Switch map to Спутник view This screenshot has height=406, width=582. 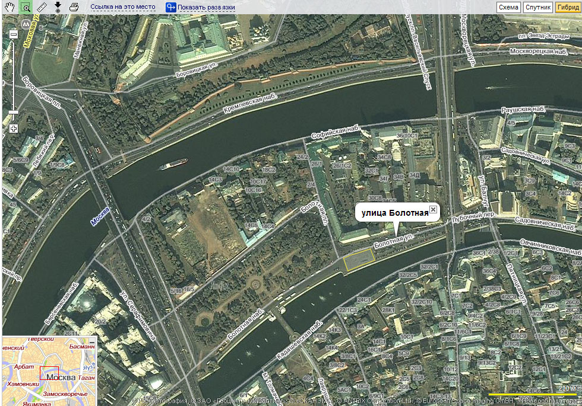(537, 7)
